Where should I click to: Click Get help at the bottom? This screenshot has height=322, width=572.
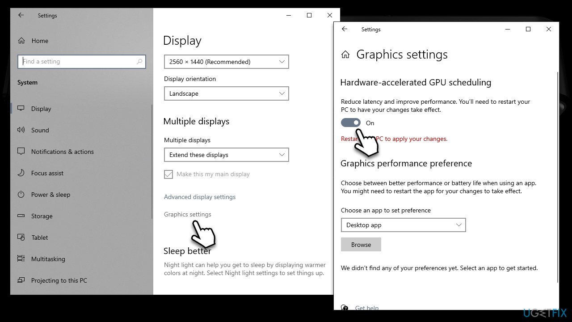coord(366,308)
